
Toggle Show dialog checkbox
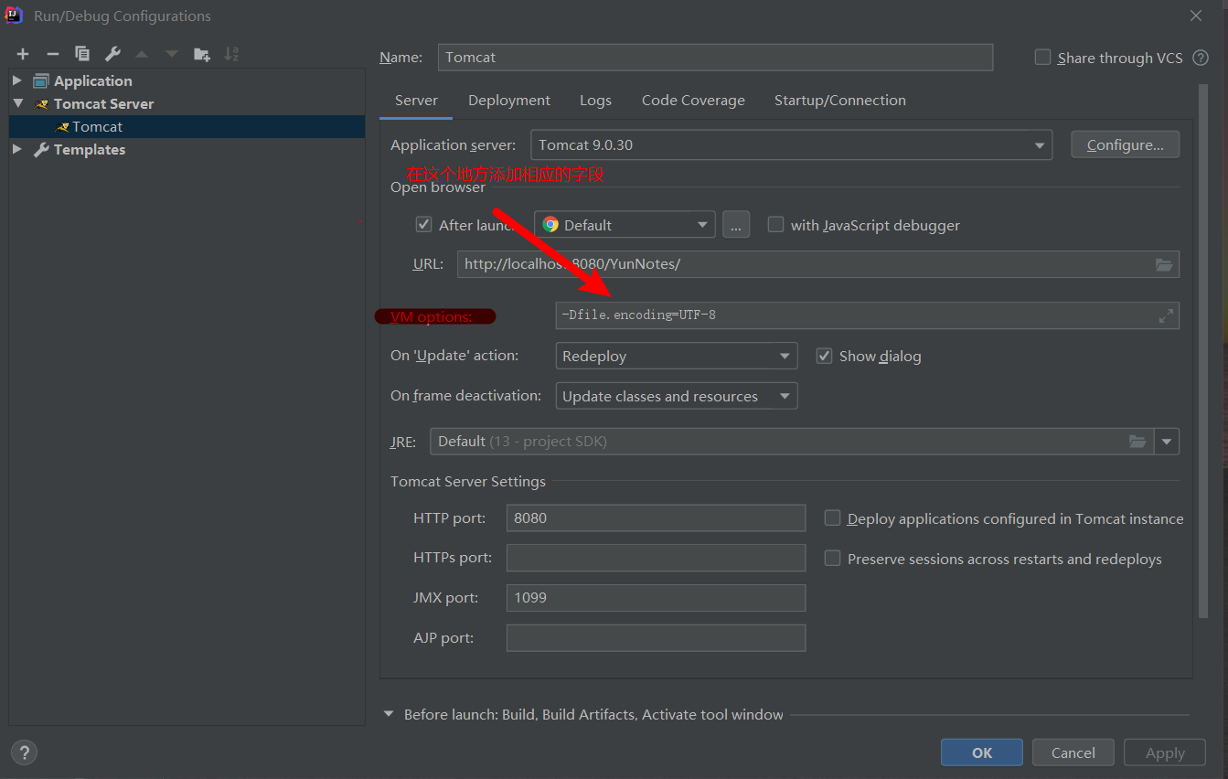824,356
